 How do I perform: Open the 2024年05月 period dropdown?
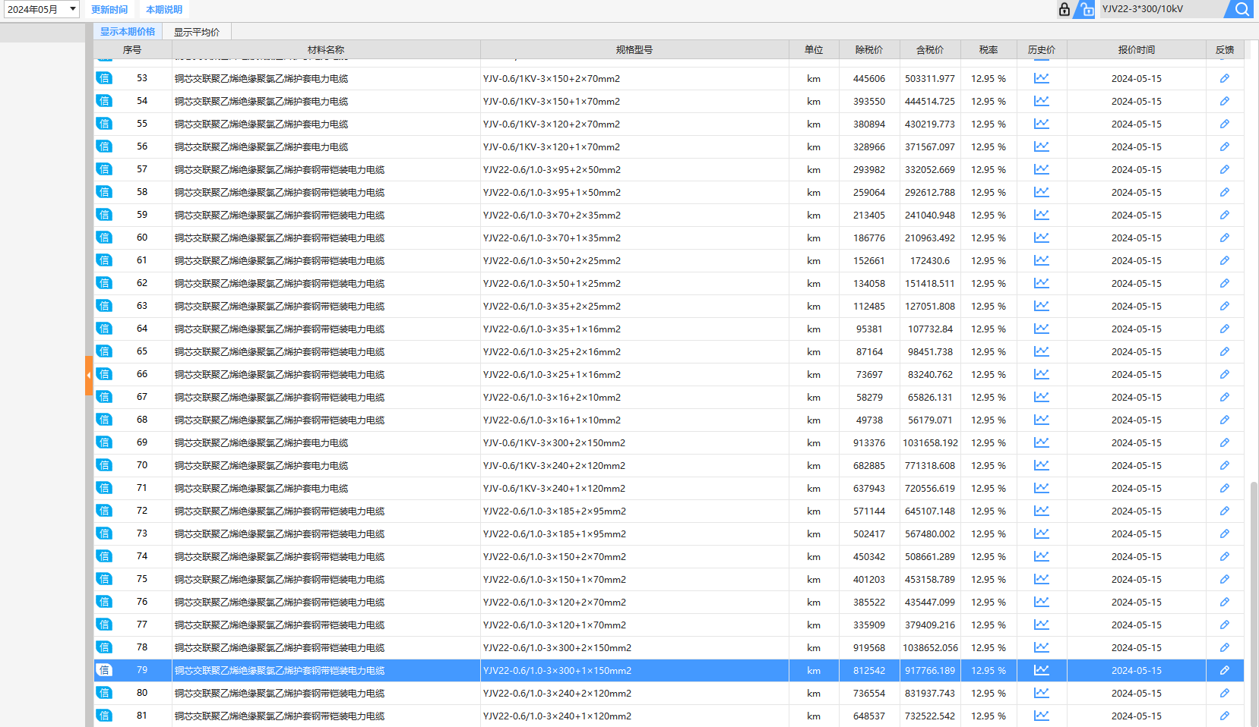42,9
